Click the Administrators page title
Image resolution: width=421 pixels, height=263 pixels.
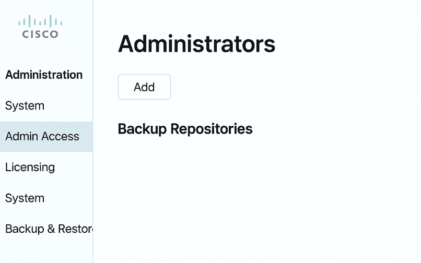click(x=196, y=44)
